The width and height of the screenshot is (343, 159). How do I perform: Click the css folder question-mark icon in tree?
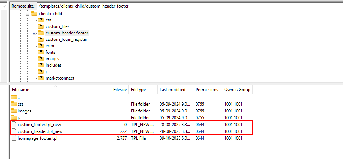[41, 20]
